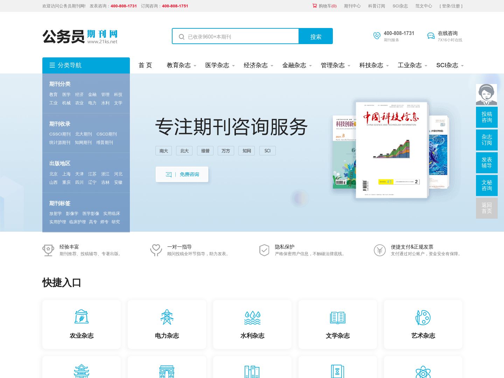504x378 pixels.
Task: Expand the 科技杂志 dropdown menu
Action: coord(374,65)
